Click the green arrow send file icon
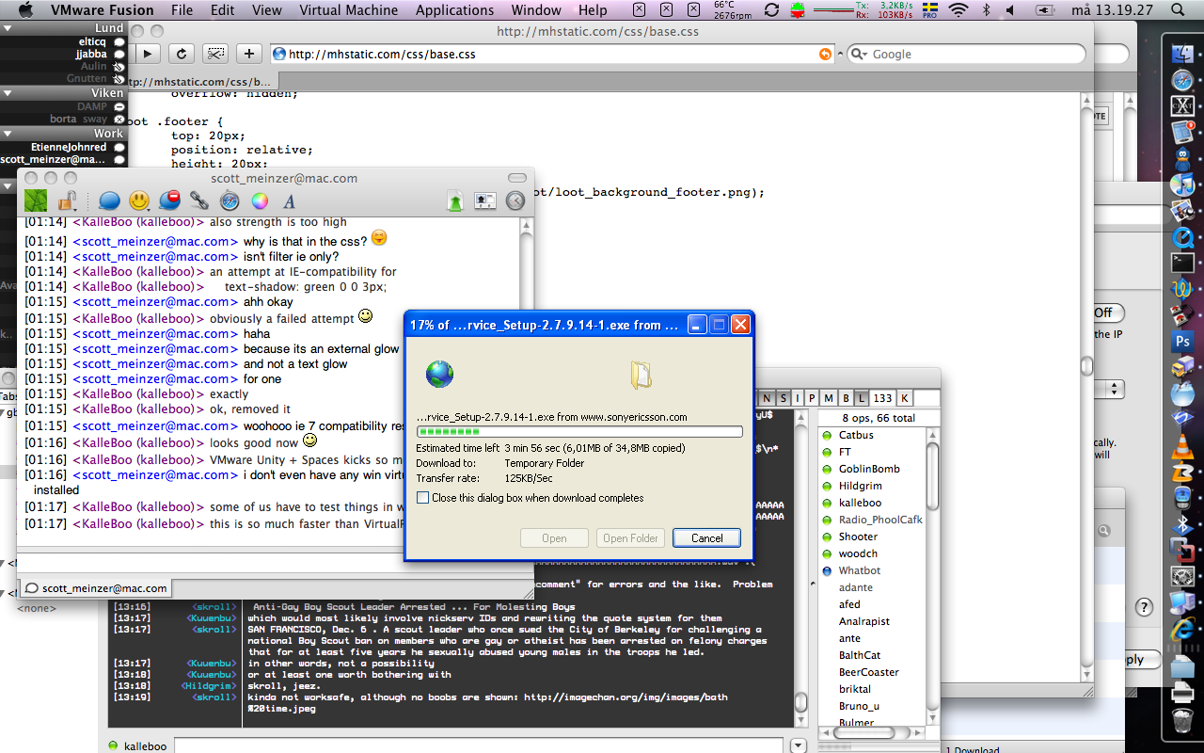 pyautogui.click(x=454, y=200)
